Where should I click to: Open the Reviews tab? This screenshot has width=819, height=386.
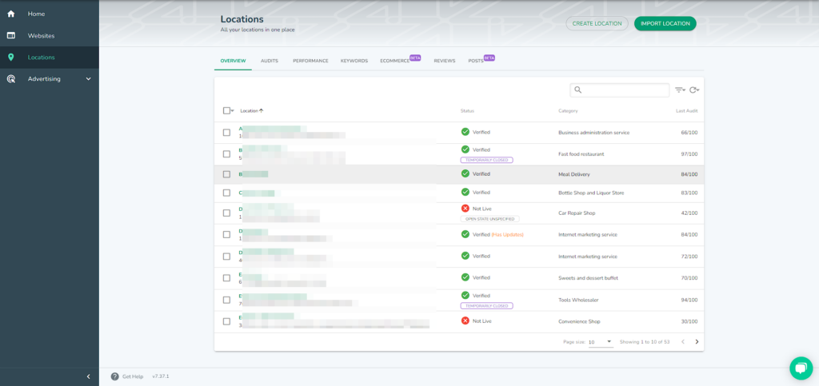tap(445, 61)
